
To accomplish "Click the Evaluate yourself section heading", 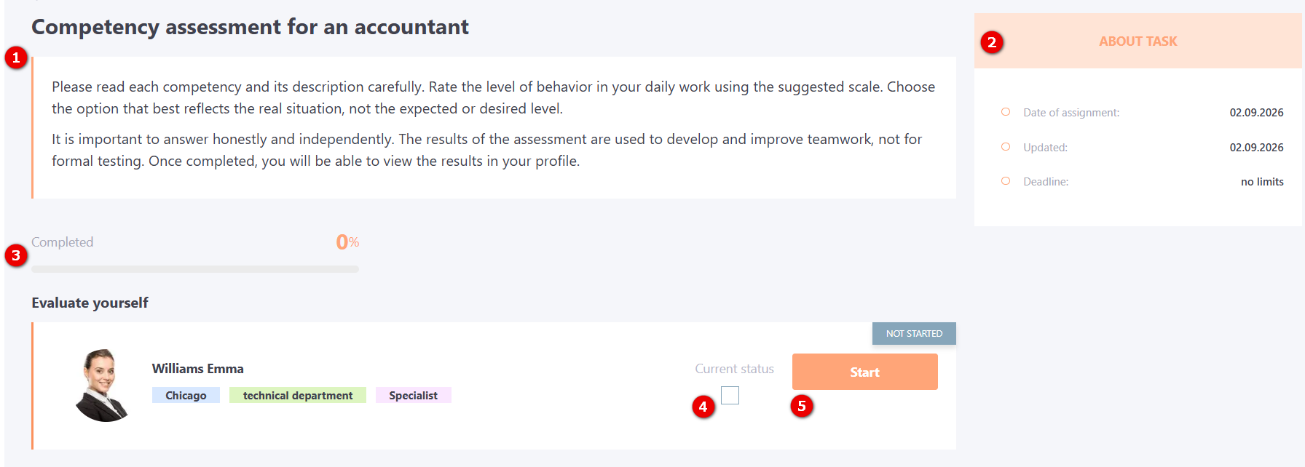I will coord(90,303).
